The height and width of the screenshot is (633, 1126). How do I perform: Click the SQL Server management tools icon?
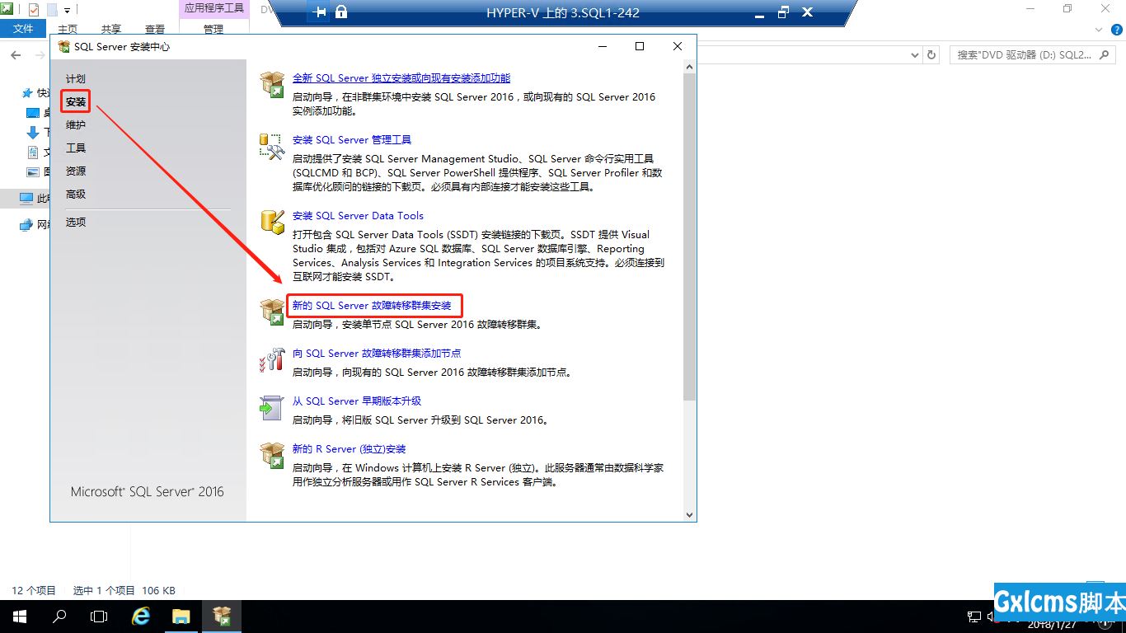pos(272,147)
